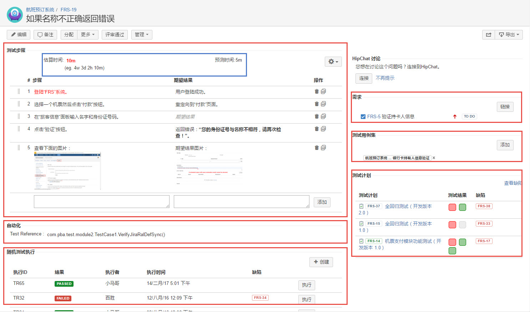Viewport: 530px width, 312px height.
Task: Open defect link FRS-34
Action: click(x=260, y=298)
